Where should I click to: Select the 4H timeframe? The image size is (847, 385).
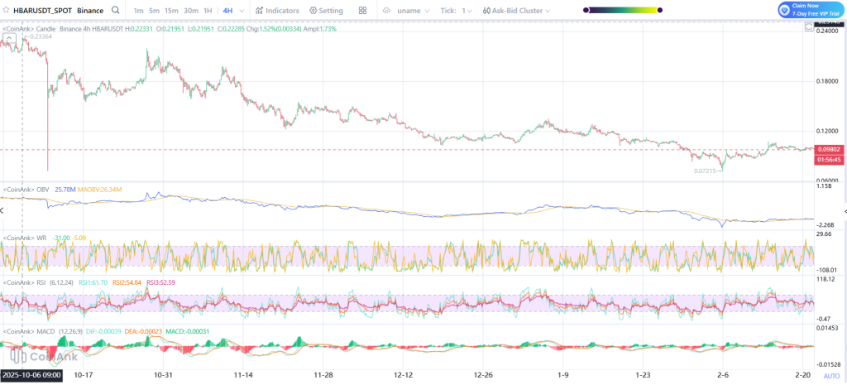[x=227, y=11]
